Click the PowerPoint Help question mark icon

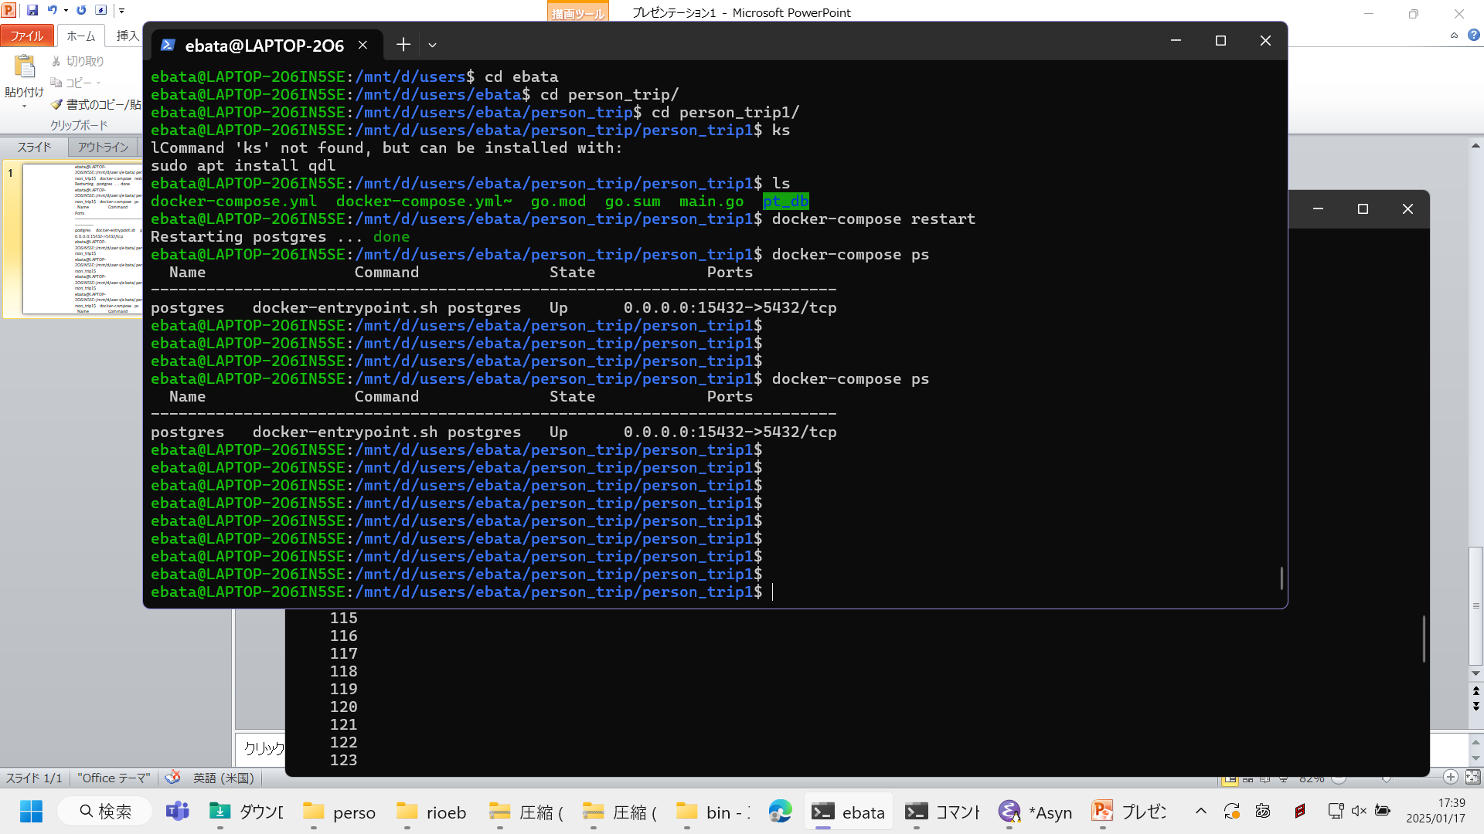click(x=1473, y=35)
